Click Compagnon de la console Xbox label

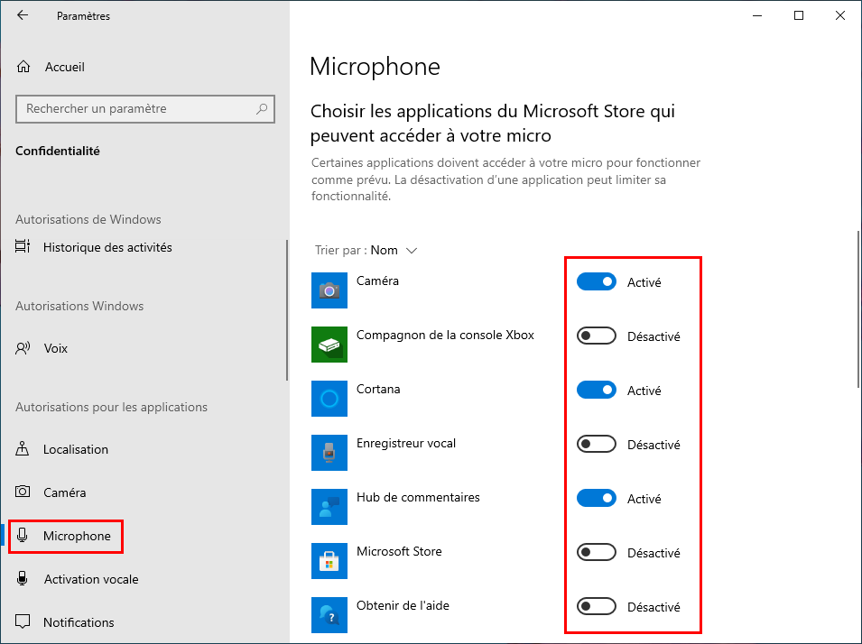445,336
